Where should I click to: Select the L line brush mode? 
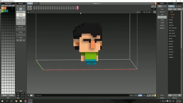point(18,6)
